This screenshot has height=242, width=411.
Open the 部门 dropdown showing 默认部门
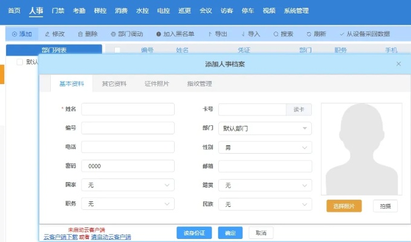265,128
